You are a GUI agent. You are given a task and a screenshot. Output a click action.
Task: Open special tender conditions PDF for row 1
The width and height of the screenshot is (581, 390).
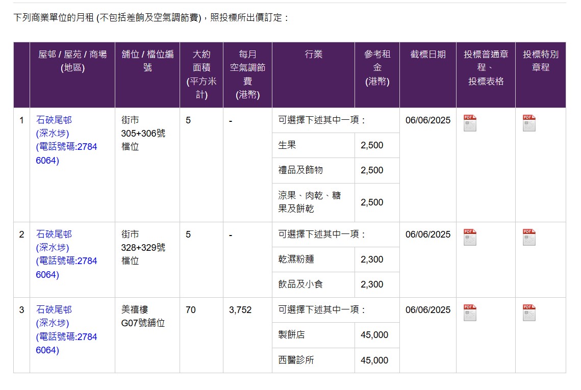click(x=529, y=123)
